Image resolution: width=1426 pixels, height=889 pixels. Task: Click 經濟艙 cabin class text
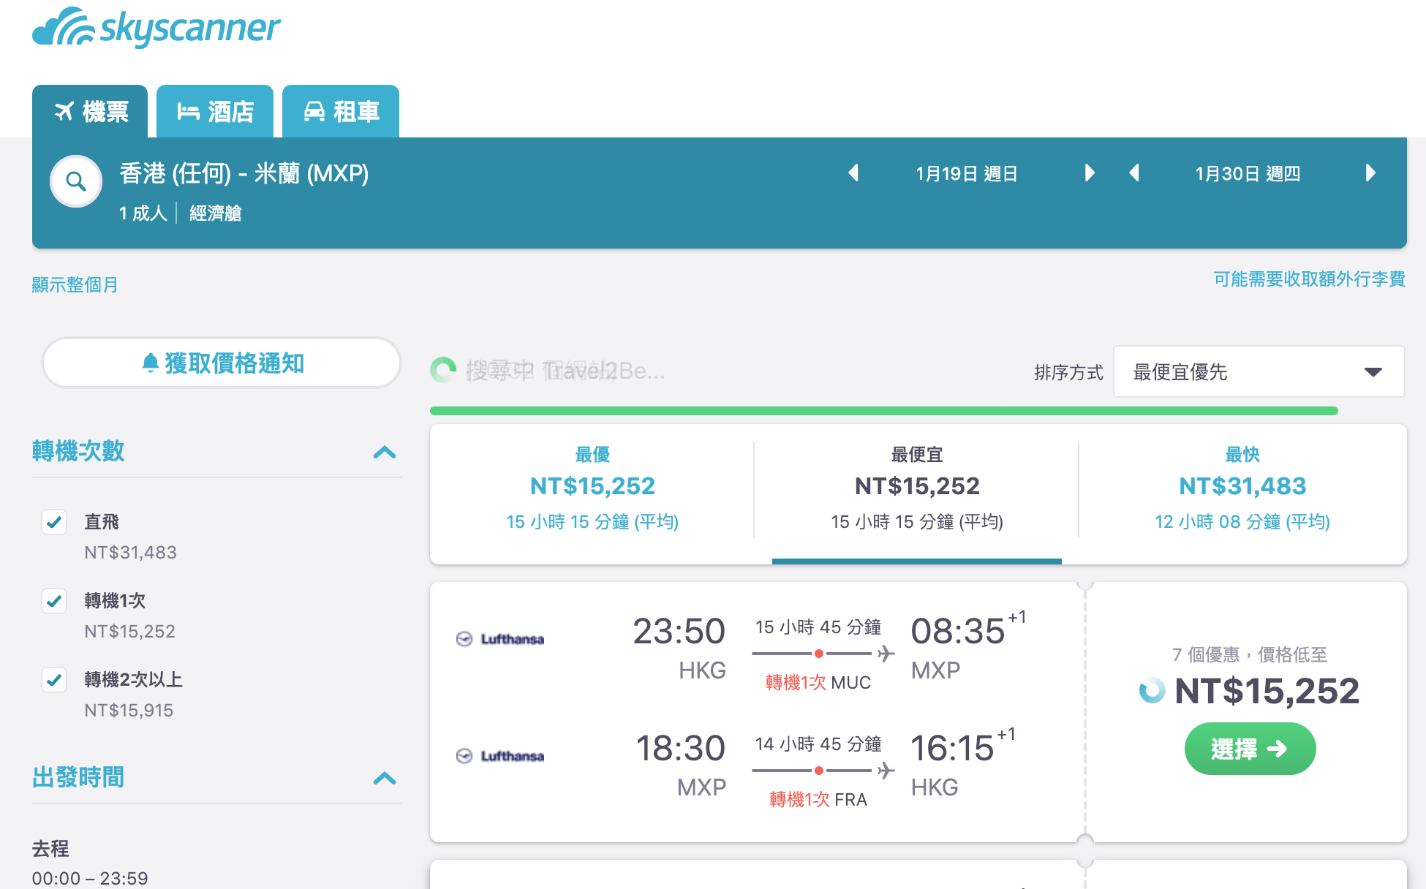tap(216, 213)
